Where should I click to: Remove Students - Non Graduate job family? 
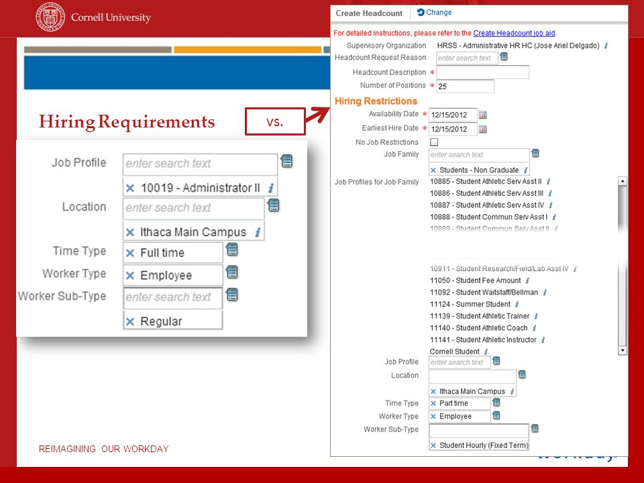pyautogui.click(x=433, y=170)
